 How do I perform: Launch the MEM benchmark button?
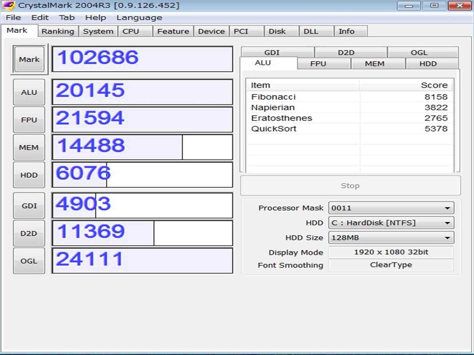click(x=29, y=147)
